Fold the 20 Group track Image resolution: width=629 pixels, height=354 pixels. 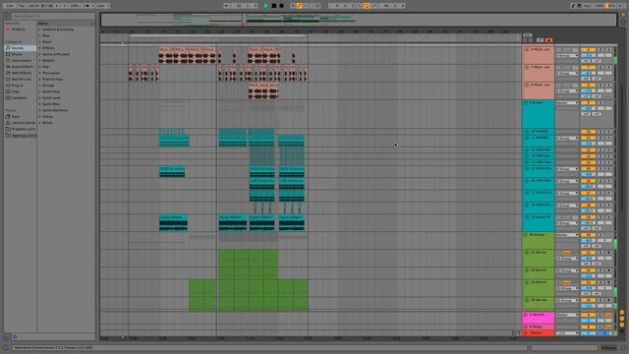click(x=527, y=235)
